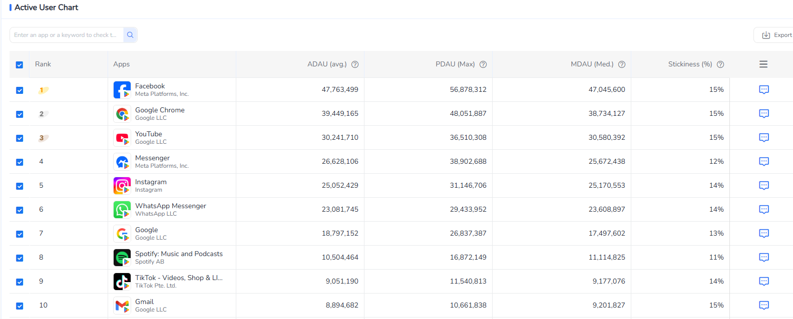Open the WhatsApp Messenger app link
The height and width of the screenshot is (319, 793).
coord(170,206)
